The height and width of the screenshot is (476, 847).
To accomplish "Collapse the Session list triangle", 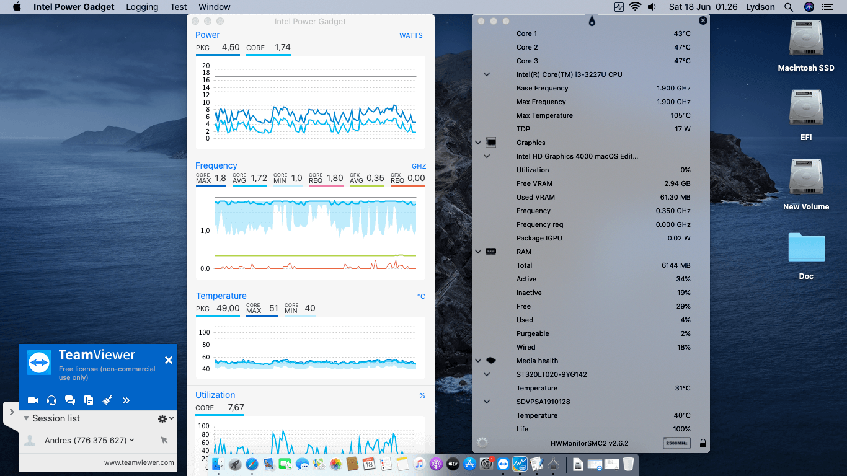I will click(26, 418).
